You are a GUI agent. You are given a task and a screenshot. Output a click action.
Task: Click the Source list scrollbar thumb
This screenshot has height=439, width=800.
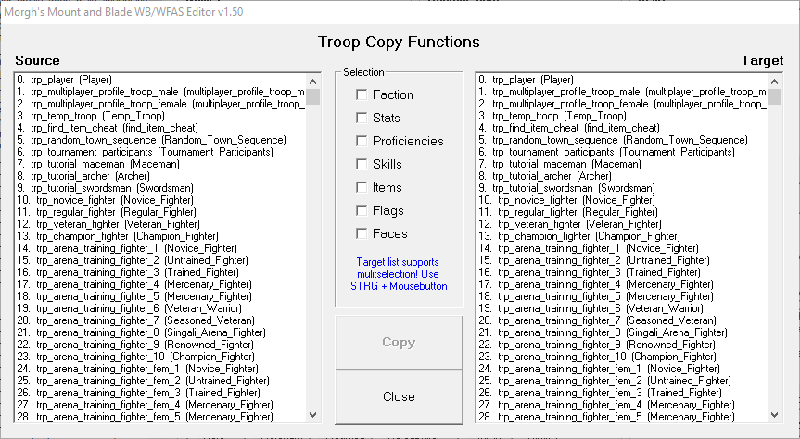click(x=313, y=96)
